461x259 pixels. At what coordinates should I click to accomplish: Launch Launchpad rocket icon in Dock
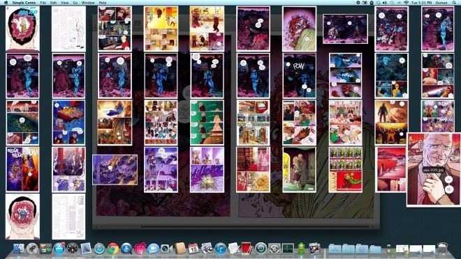(32, 249)
